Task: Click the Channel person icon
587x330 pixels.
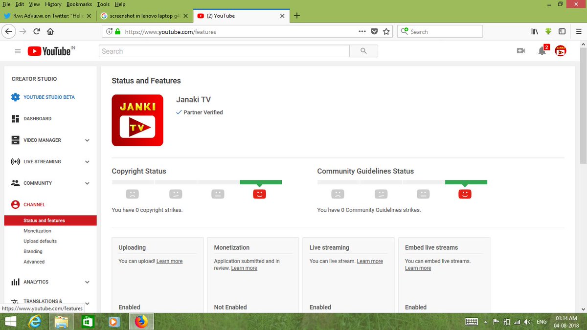Action: click(15, 205)
